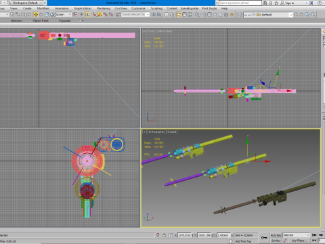
Task: Click the X coordinate input field
Action: point(184,235)
